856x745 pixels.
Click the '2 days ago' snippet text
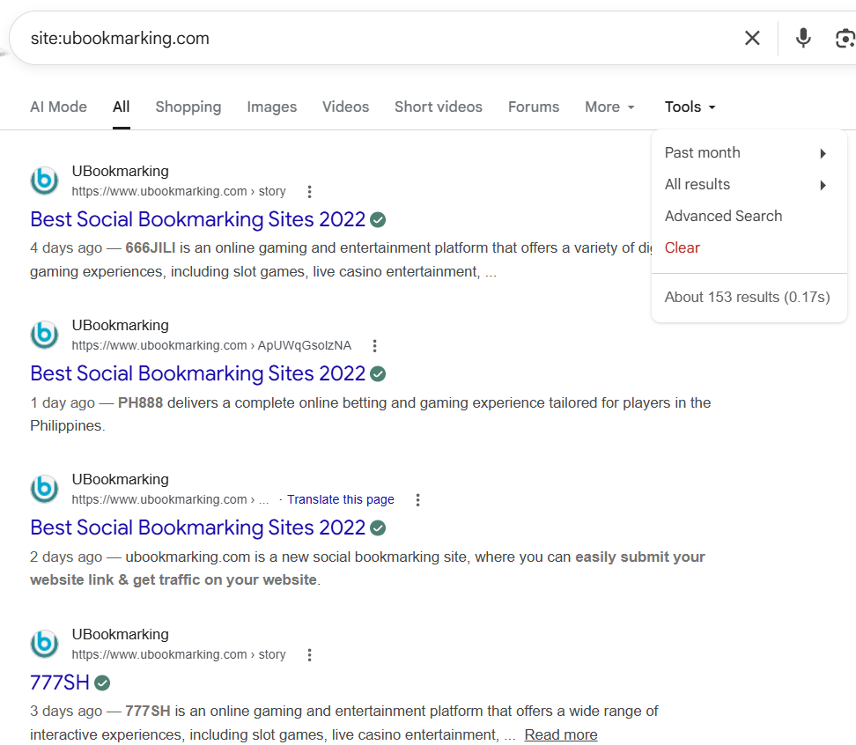click(x=66, y=557)
